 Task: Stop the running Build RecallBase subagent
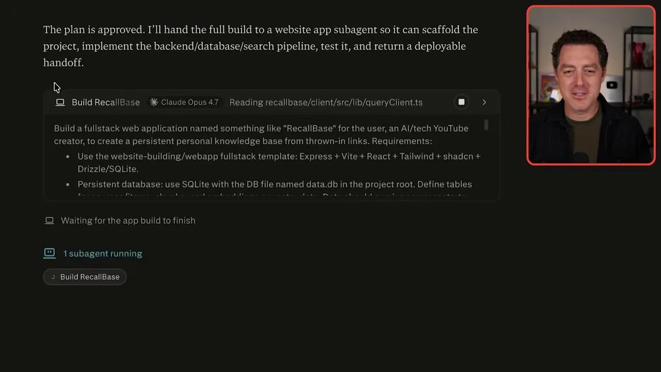pyautogui.click(x=461, y=102)
